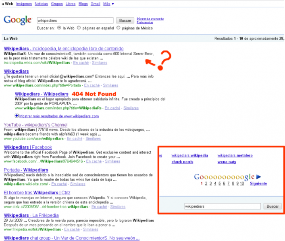Open Búsqueda avanzada link

(150, 19)
